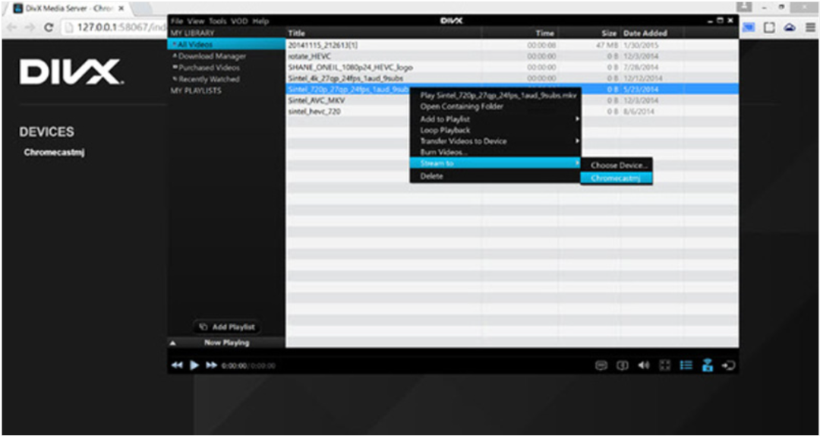
Task: Click the audio track icon
Action: 623,365
